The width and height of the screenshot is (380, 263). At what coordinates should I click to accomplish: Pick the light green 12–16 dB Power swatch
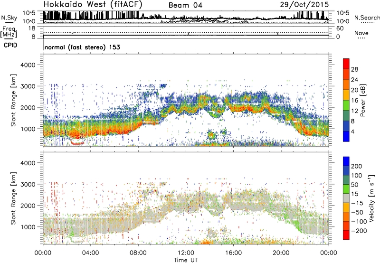click(x=346, y=105)
